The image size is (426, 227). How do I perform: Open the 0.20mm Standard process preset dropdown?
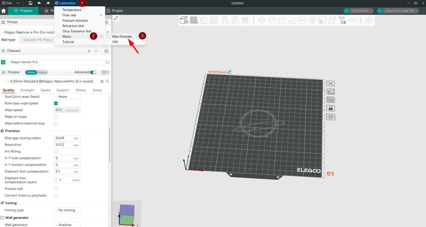[x=51, y=81]
